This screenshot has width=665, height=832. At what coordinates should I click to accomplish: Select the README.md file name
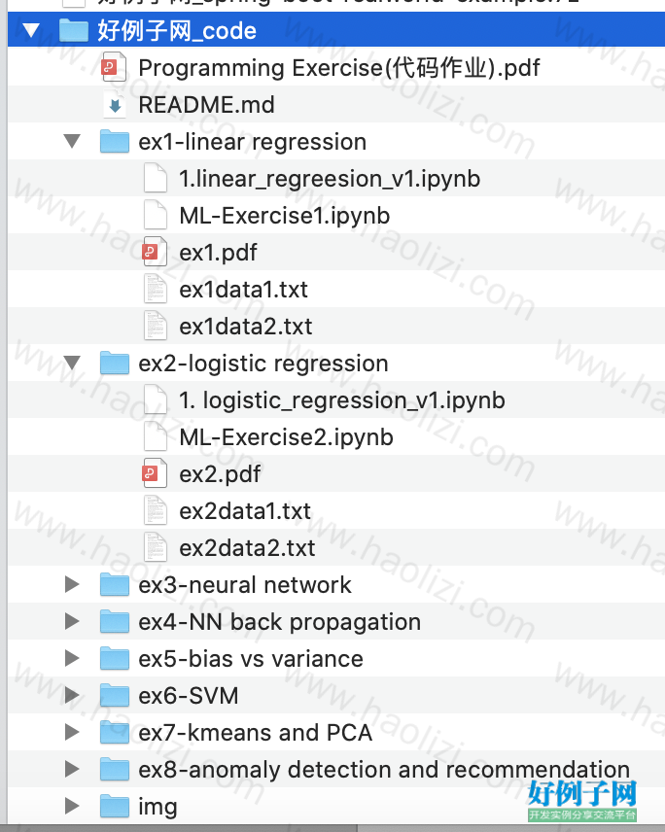206,105
